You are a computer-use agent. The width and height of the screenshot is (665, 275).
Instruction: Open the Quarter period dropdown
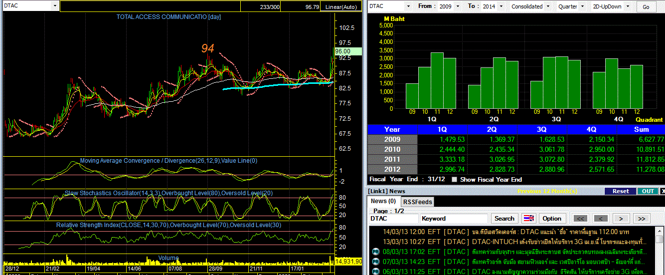(x=582, y=6)
